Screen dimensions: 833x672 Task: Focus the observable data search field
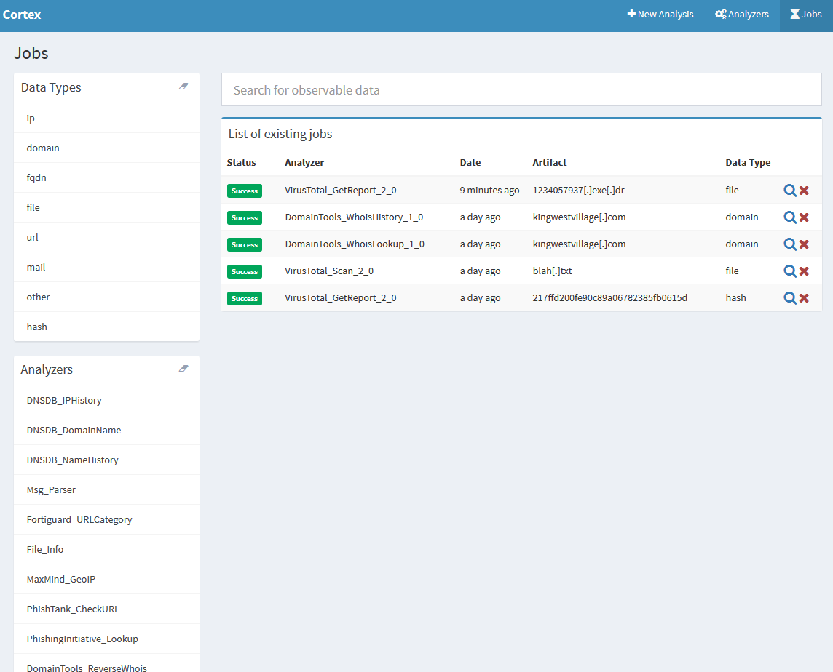click(521, 90)
